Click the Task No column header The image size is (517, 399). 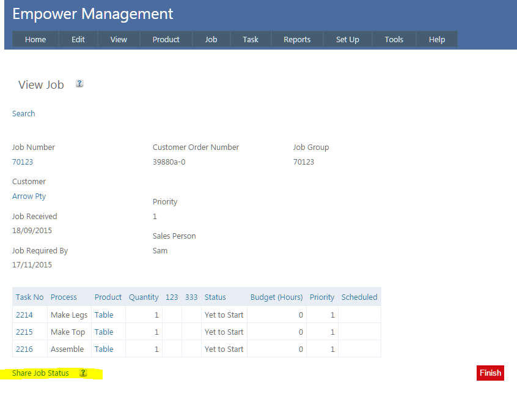point(30,297)
